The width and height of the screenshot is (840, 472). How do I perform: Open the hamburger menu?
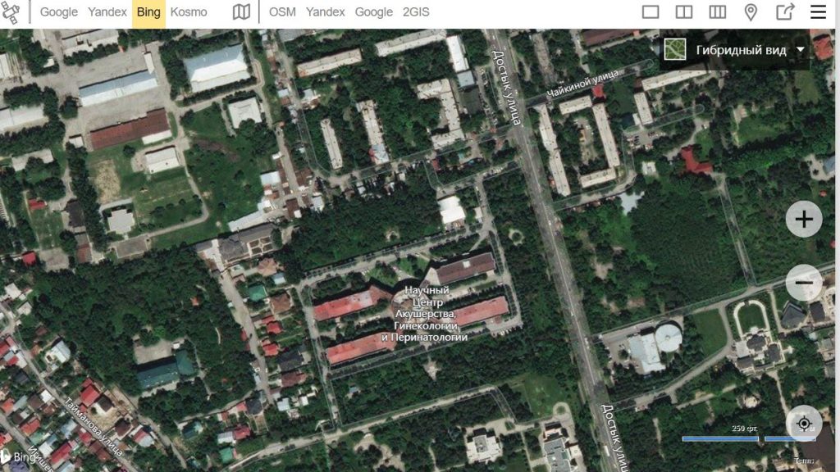tap(818, 11)
